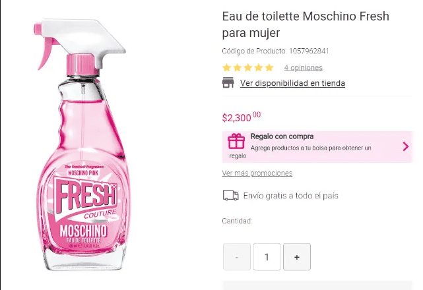Viewport: 423px width, 290px height.
Task: Decrease quantity with the minus button
Action: 237,257
